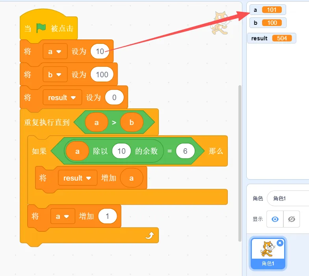The image size is (309, 276).
Task: Click the repeat-until block label 重复执行直到
Action: click(47, 122)
